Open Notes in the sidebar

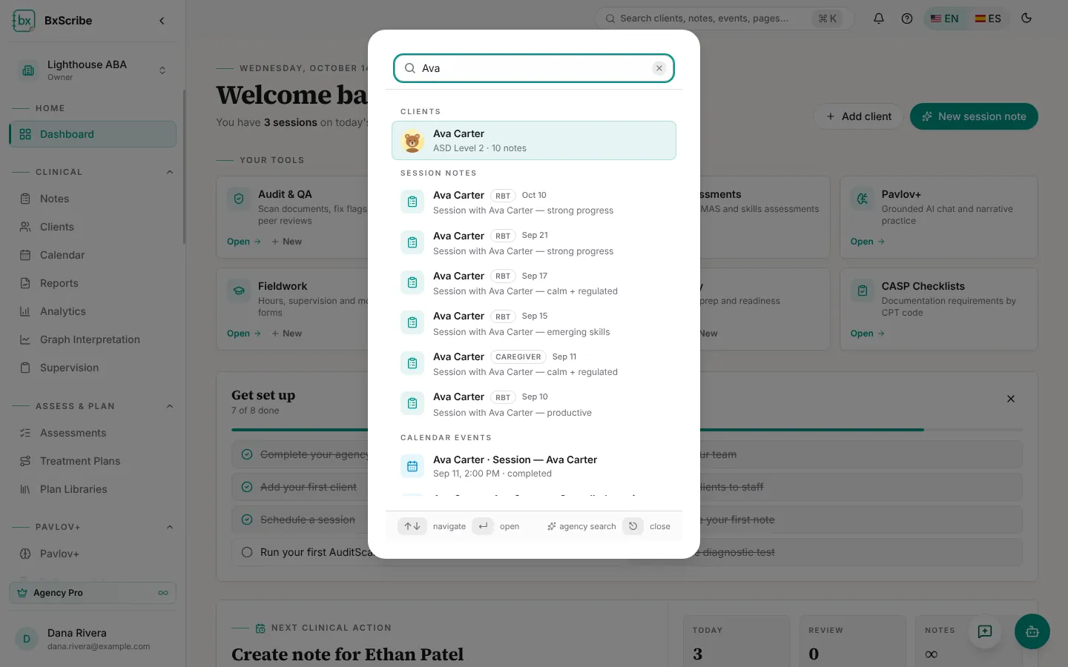[x=93, y=199]
